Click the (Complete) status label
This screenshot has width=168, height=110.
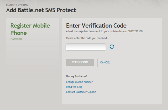(17, 39)
